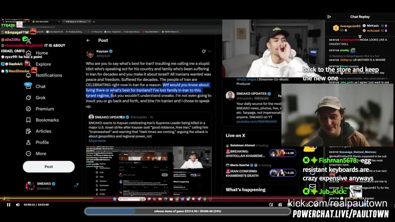Open Chat in the X sidebar

[x=40, y=87]
